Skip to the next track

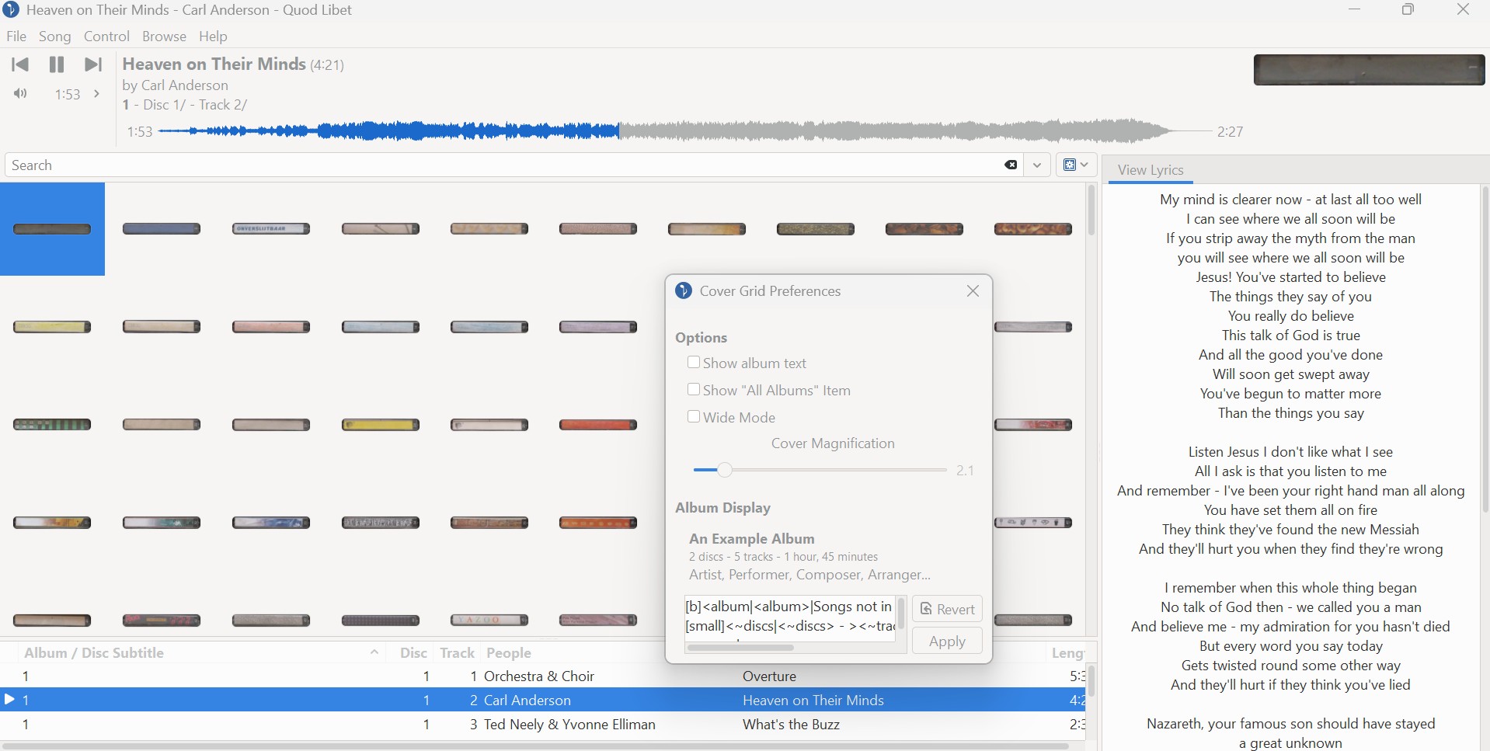pos(93,64)
